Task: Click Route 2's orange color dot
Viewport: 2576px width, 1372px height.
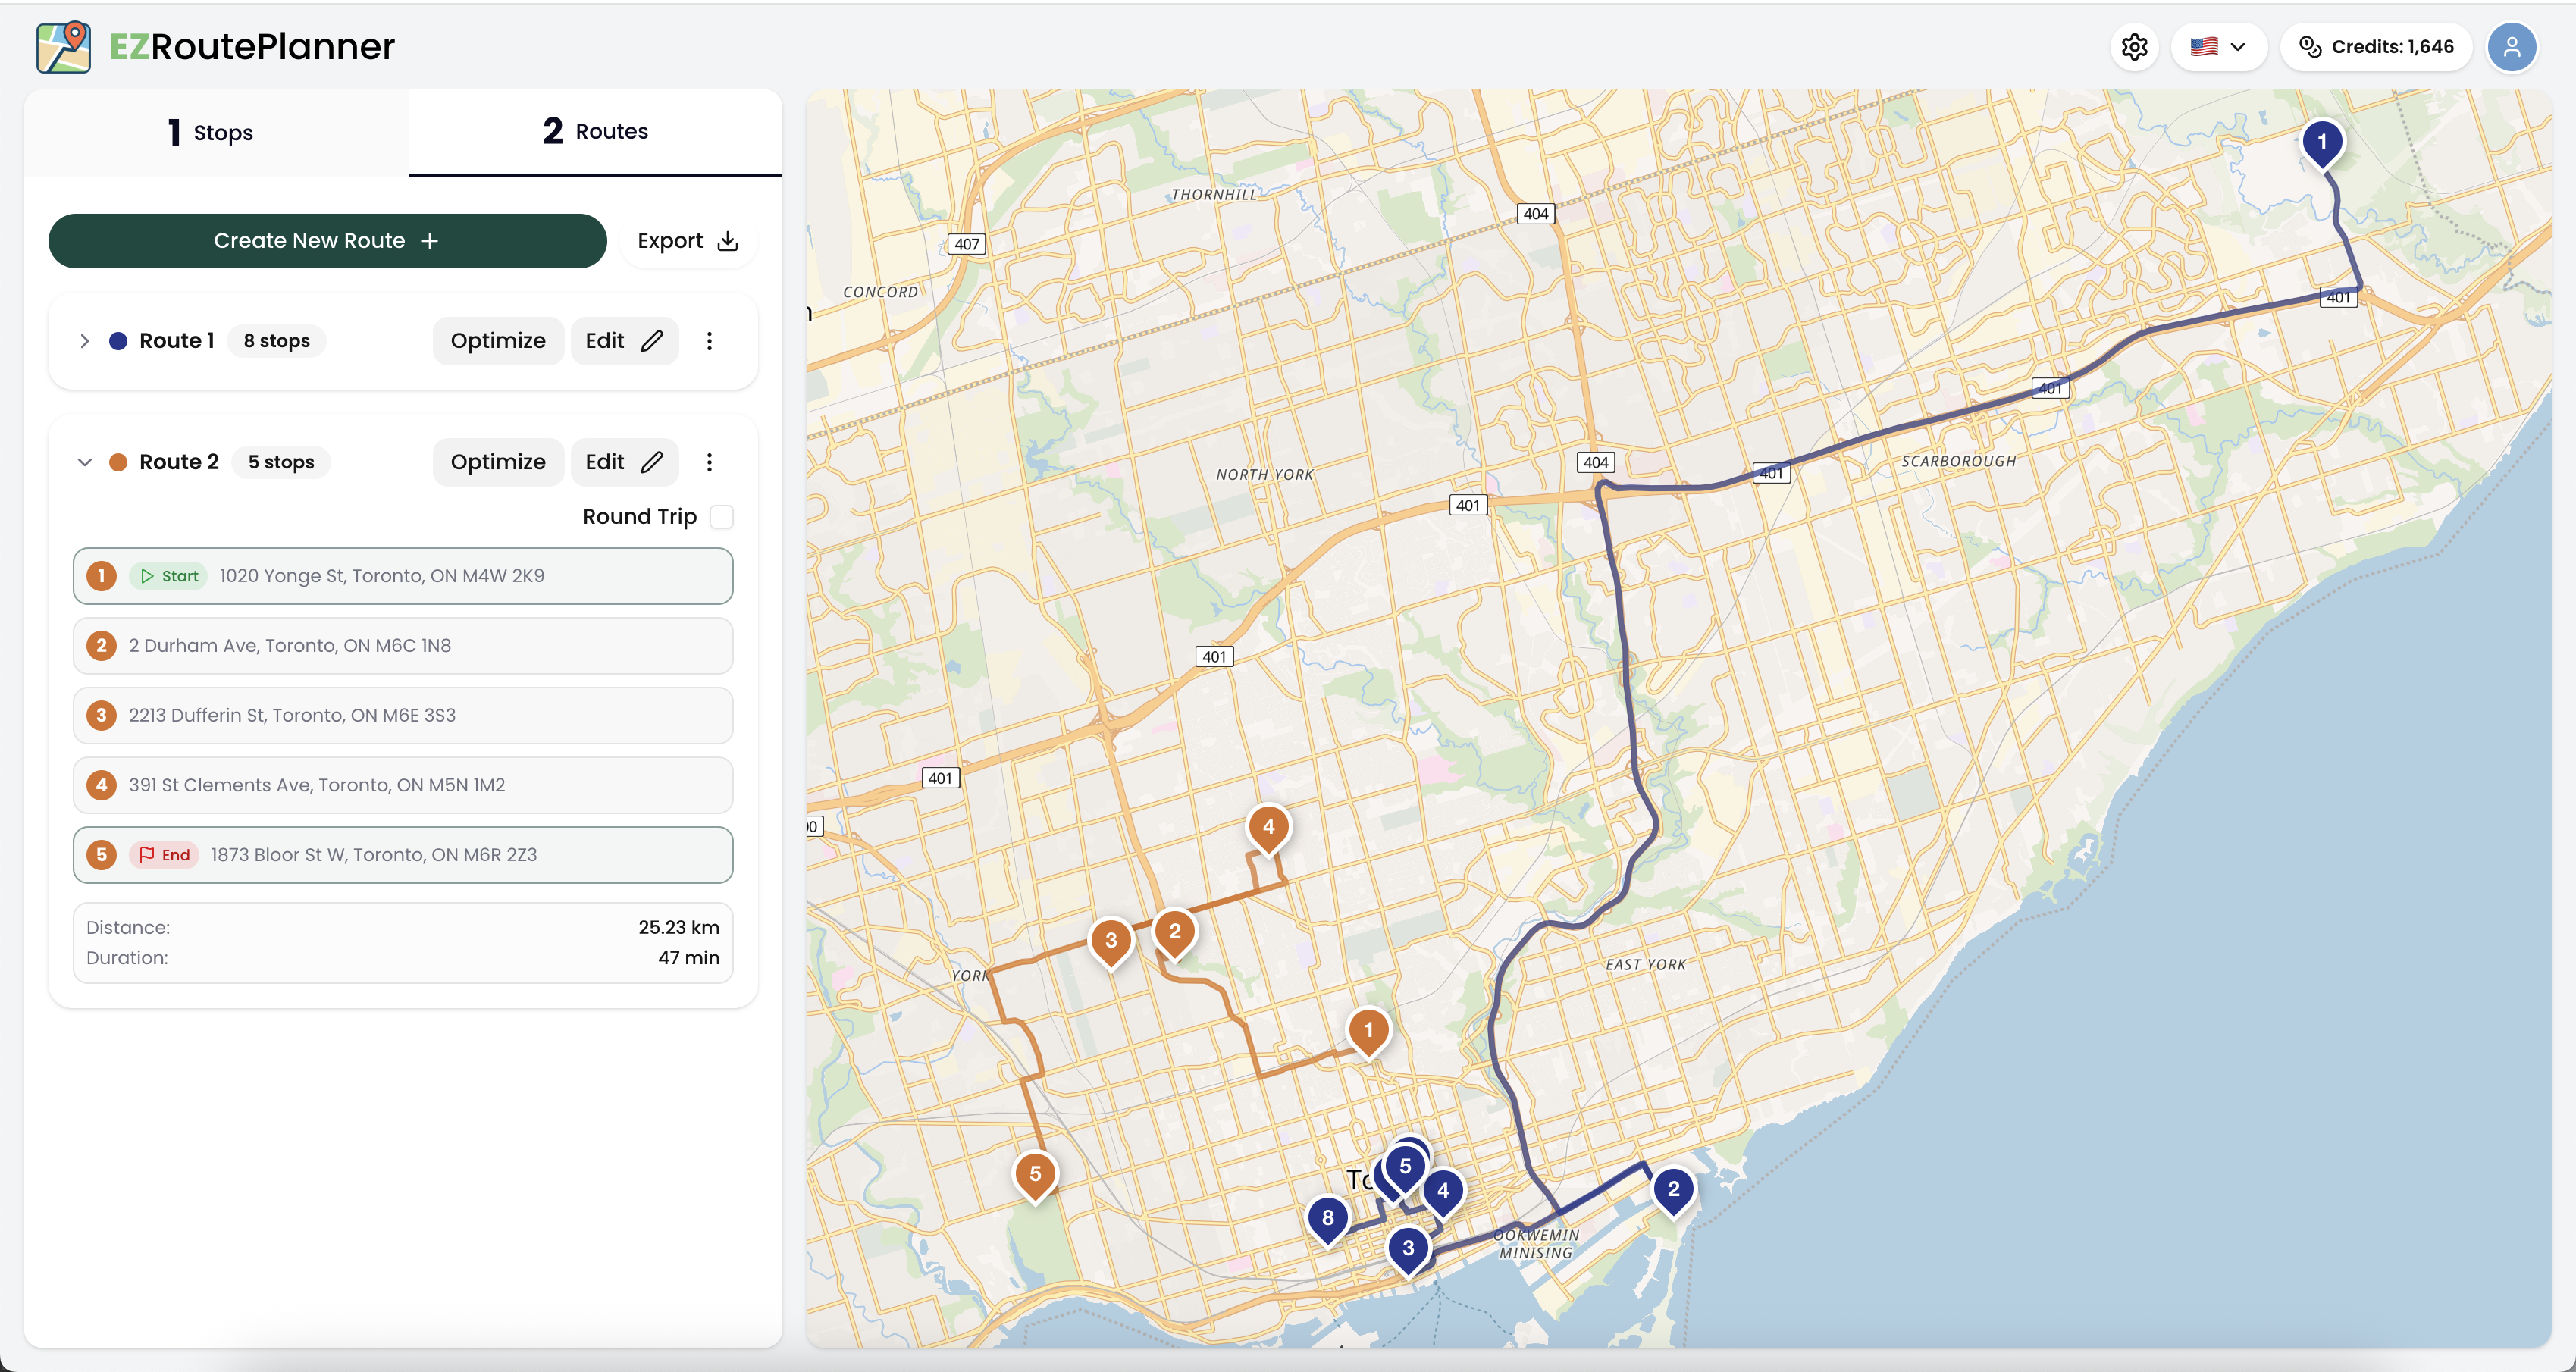Action: tap(120, 461)
